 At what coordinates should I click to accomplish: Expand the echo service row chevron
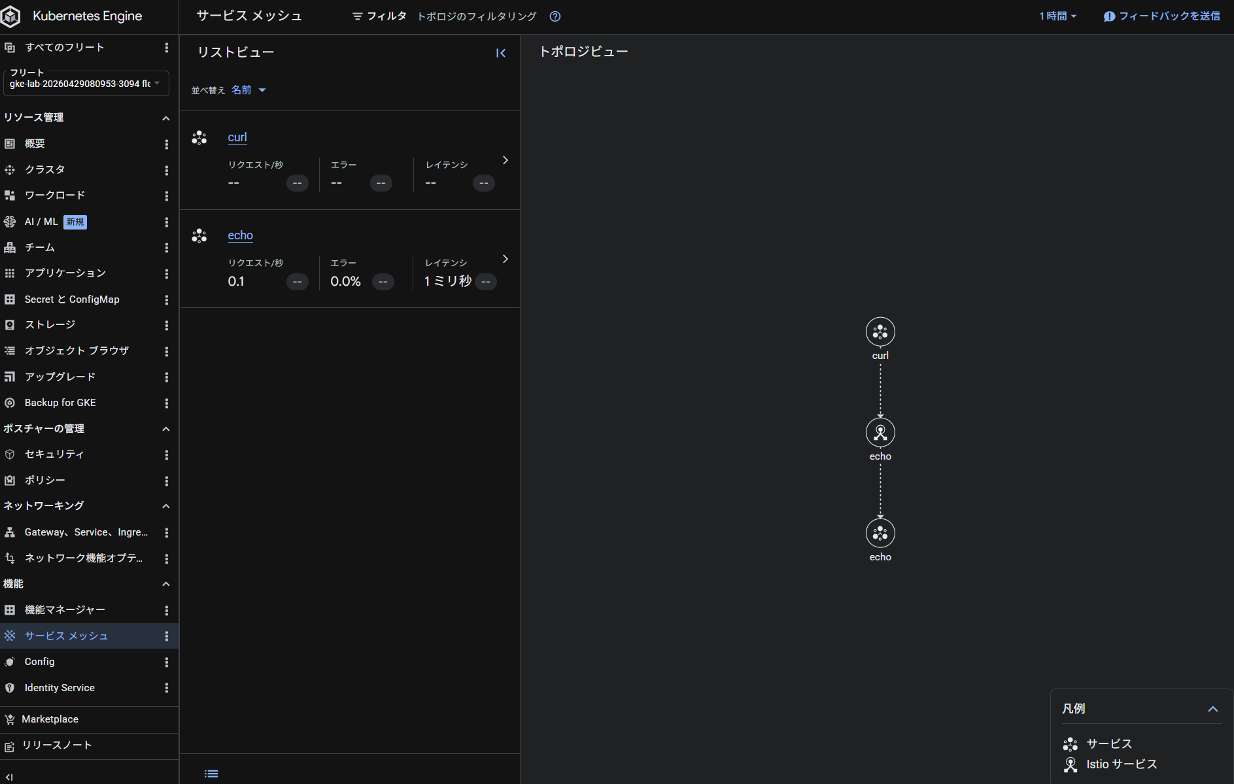pyautogui.click(x=505, y=259)
